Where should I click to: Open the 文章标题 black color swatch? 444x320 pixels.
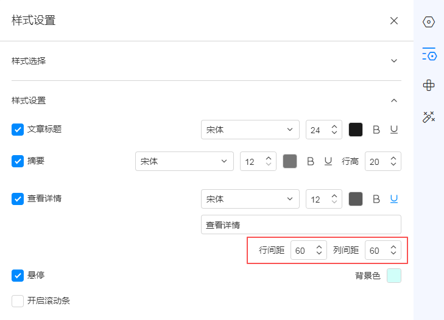[x=356, y=130]
